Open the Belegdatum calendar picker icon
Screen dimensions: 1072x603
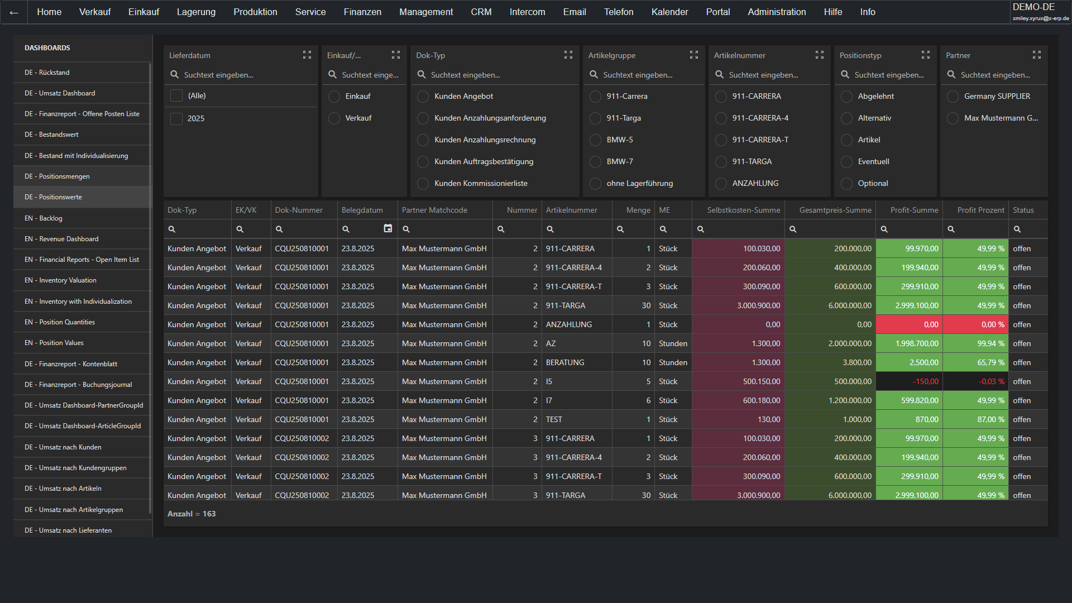coord(388,228)
